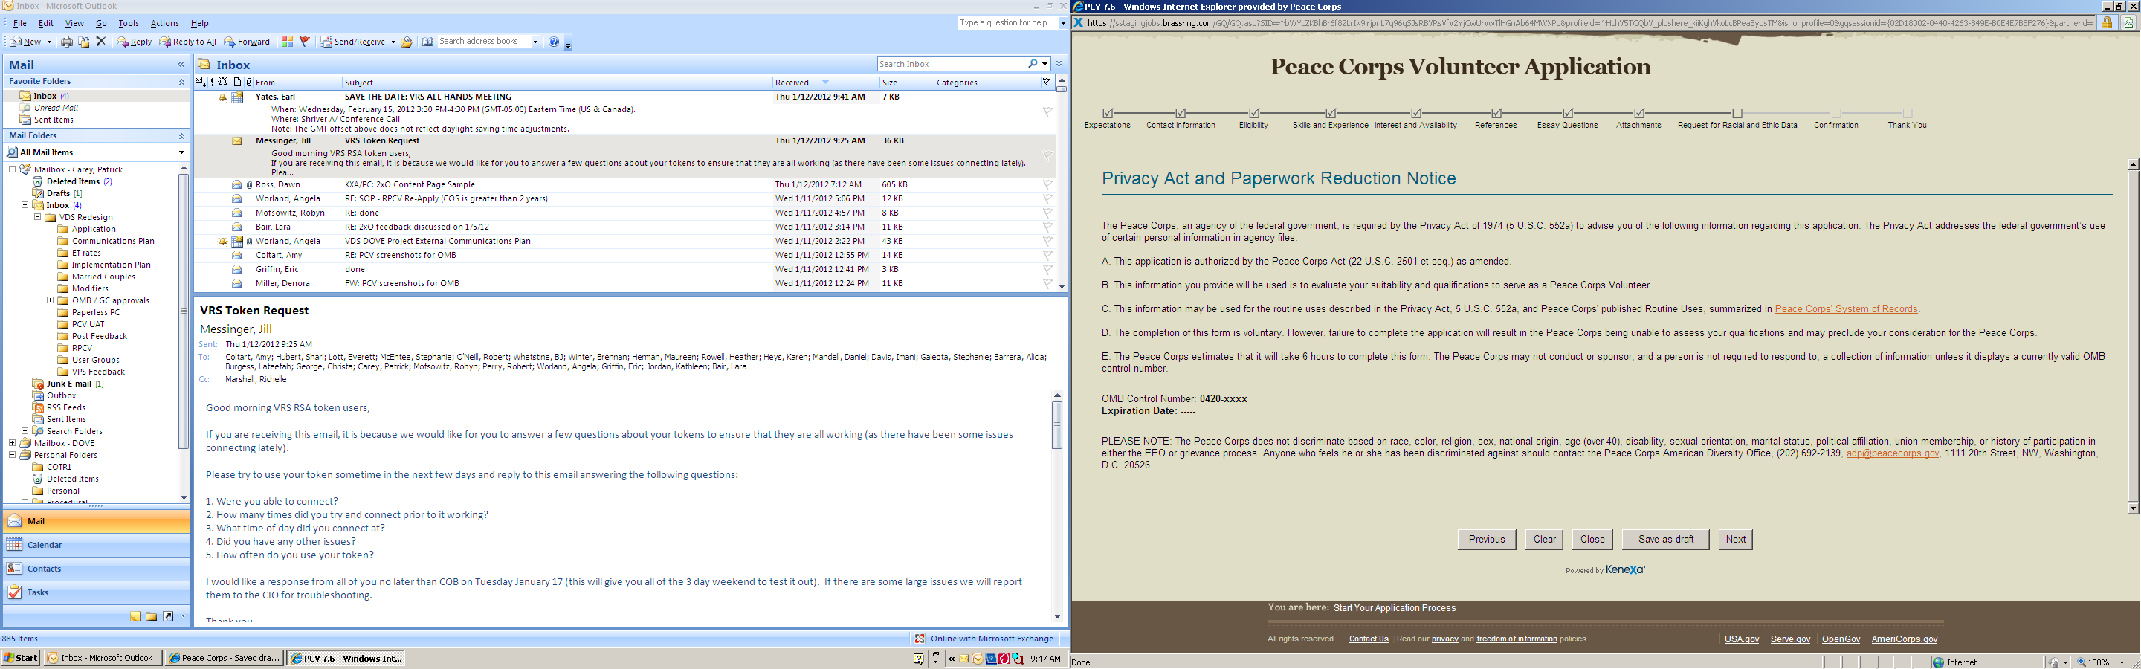The image size is (2141, 669).
Task: Click the Request for Racial and Ethnic Data checkbox
Action: click(1737, 113)
